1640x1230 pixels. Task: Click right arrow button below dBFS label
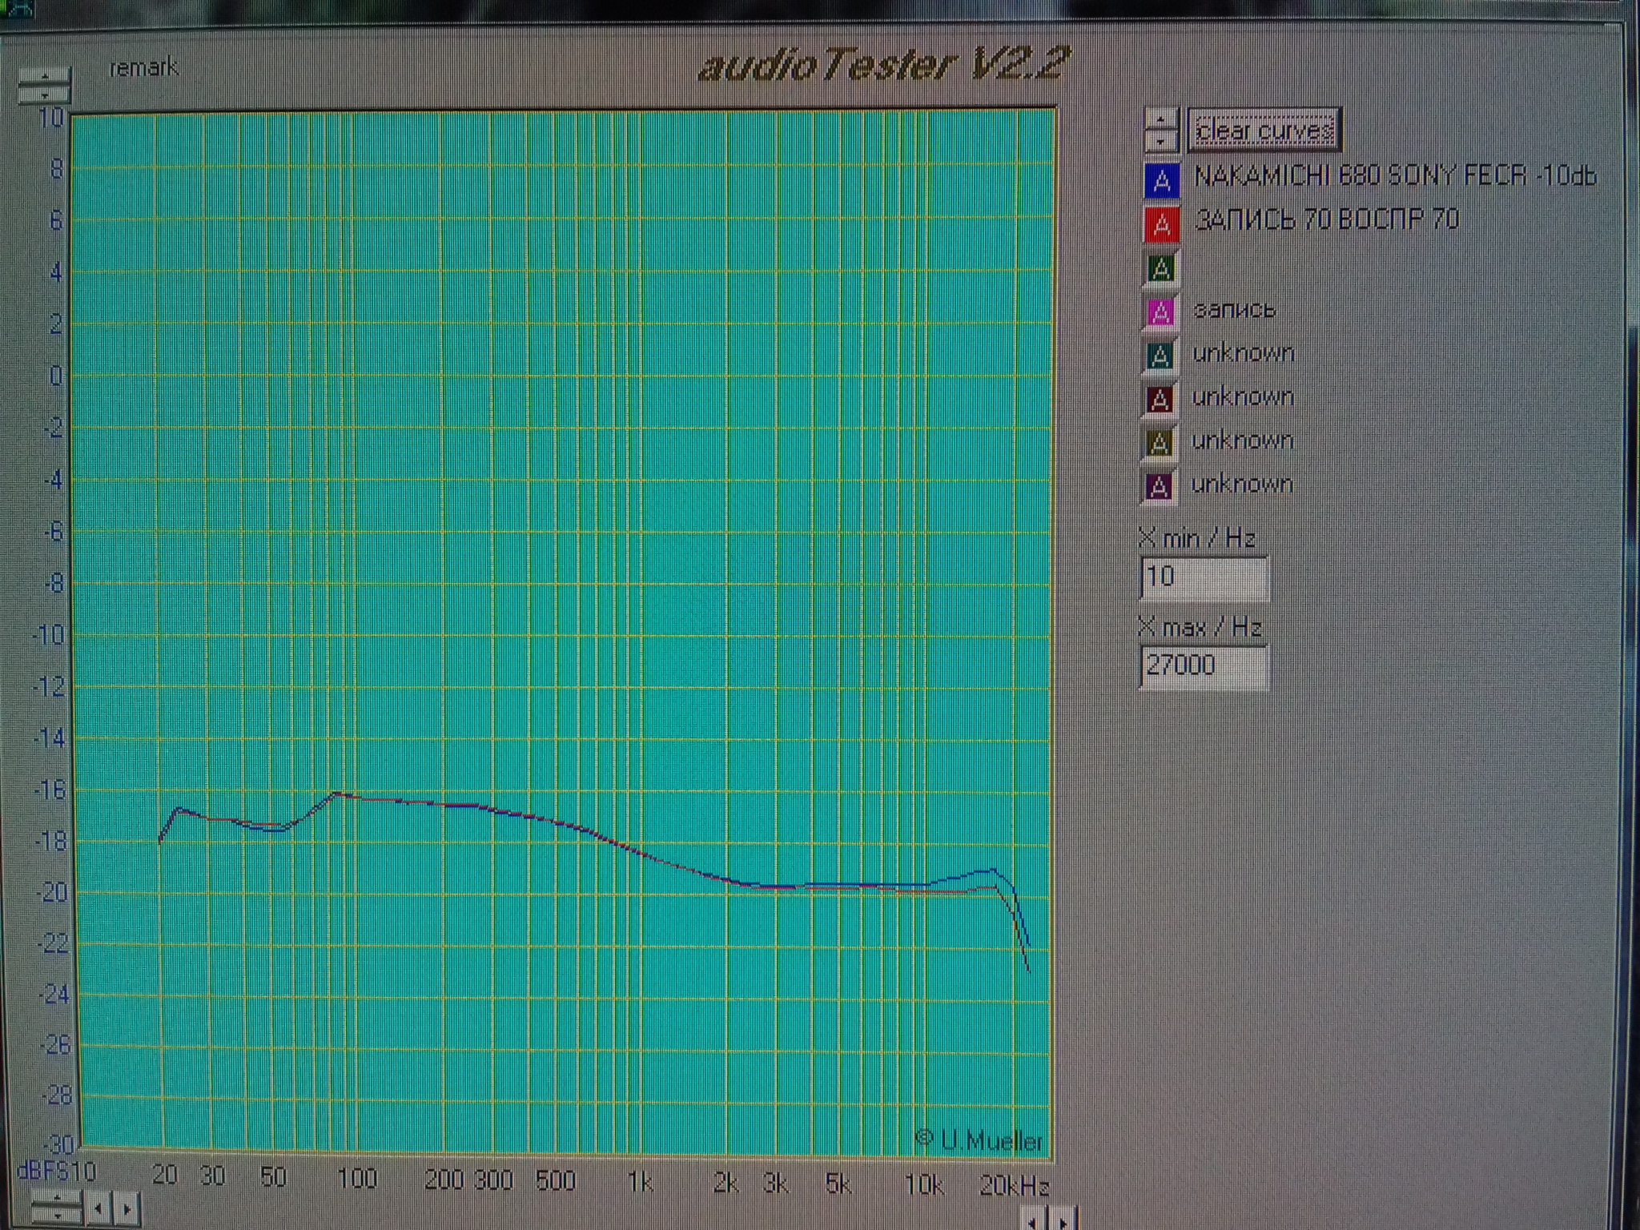click(127, 1208)
